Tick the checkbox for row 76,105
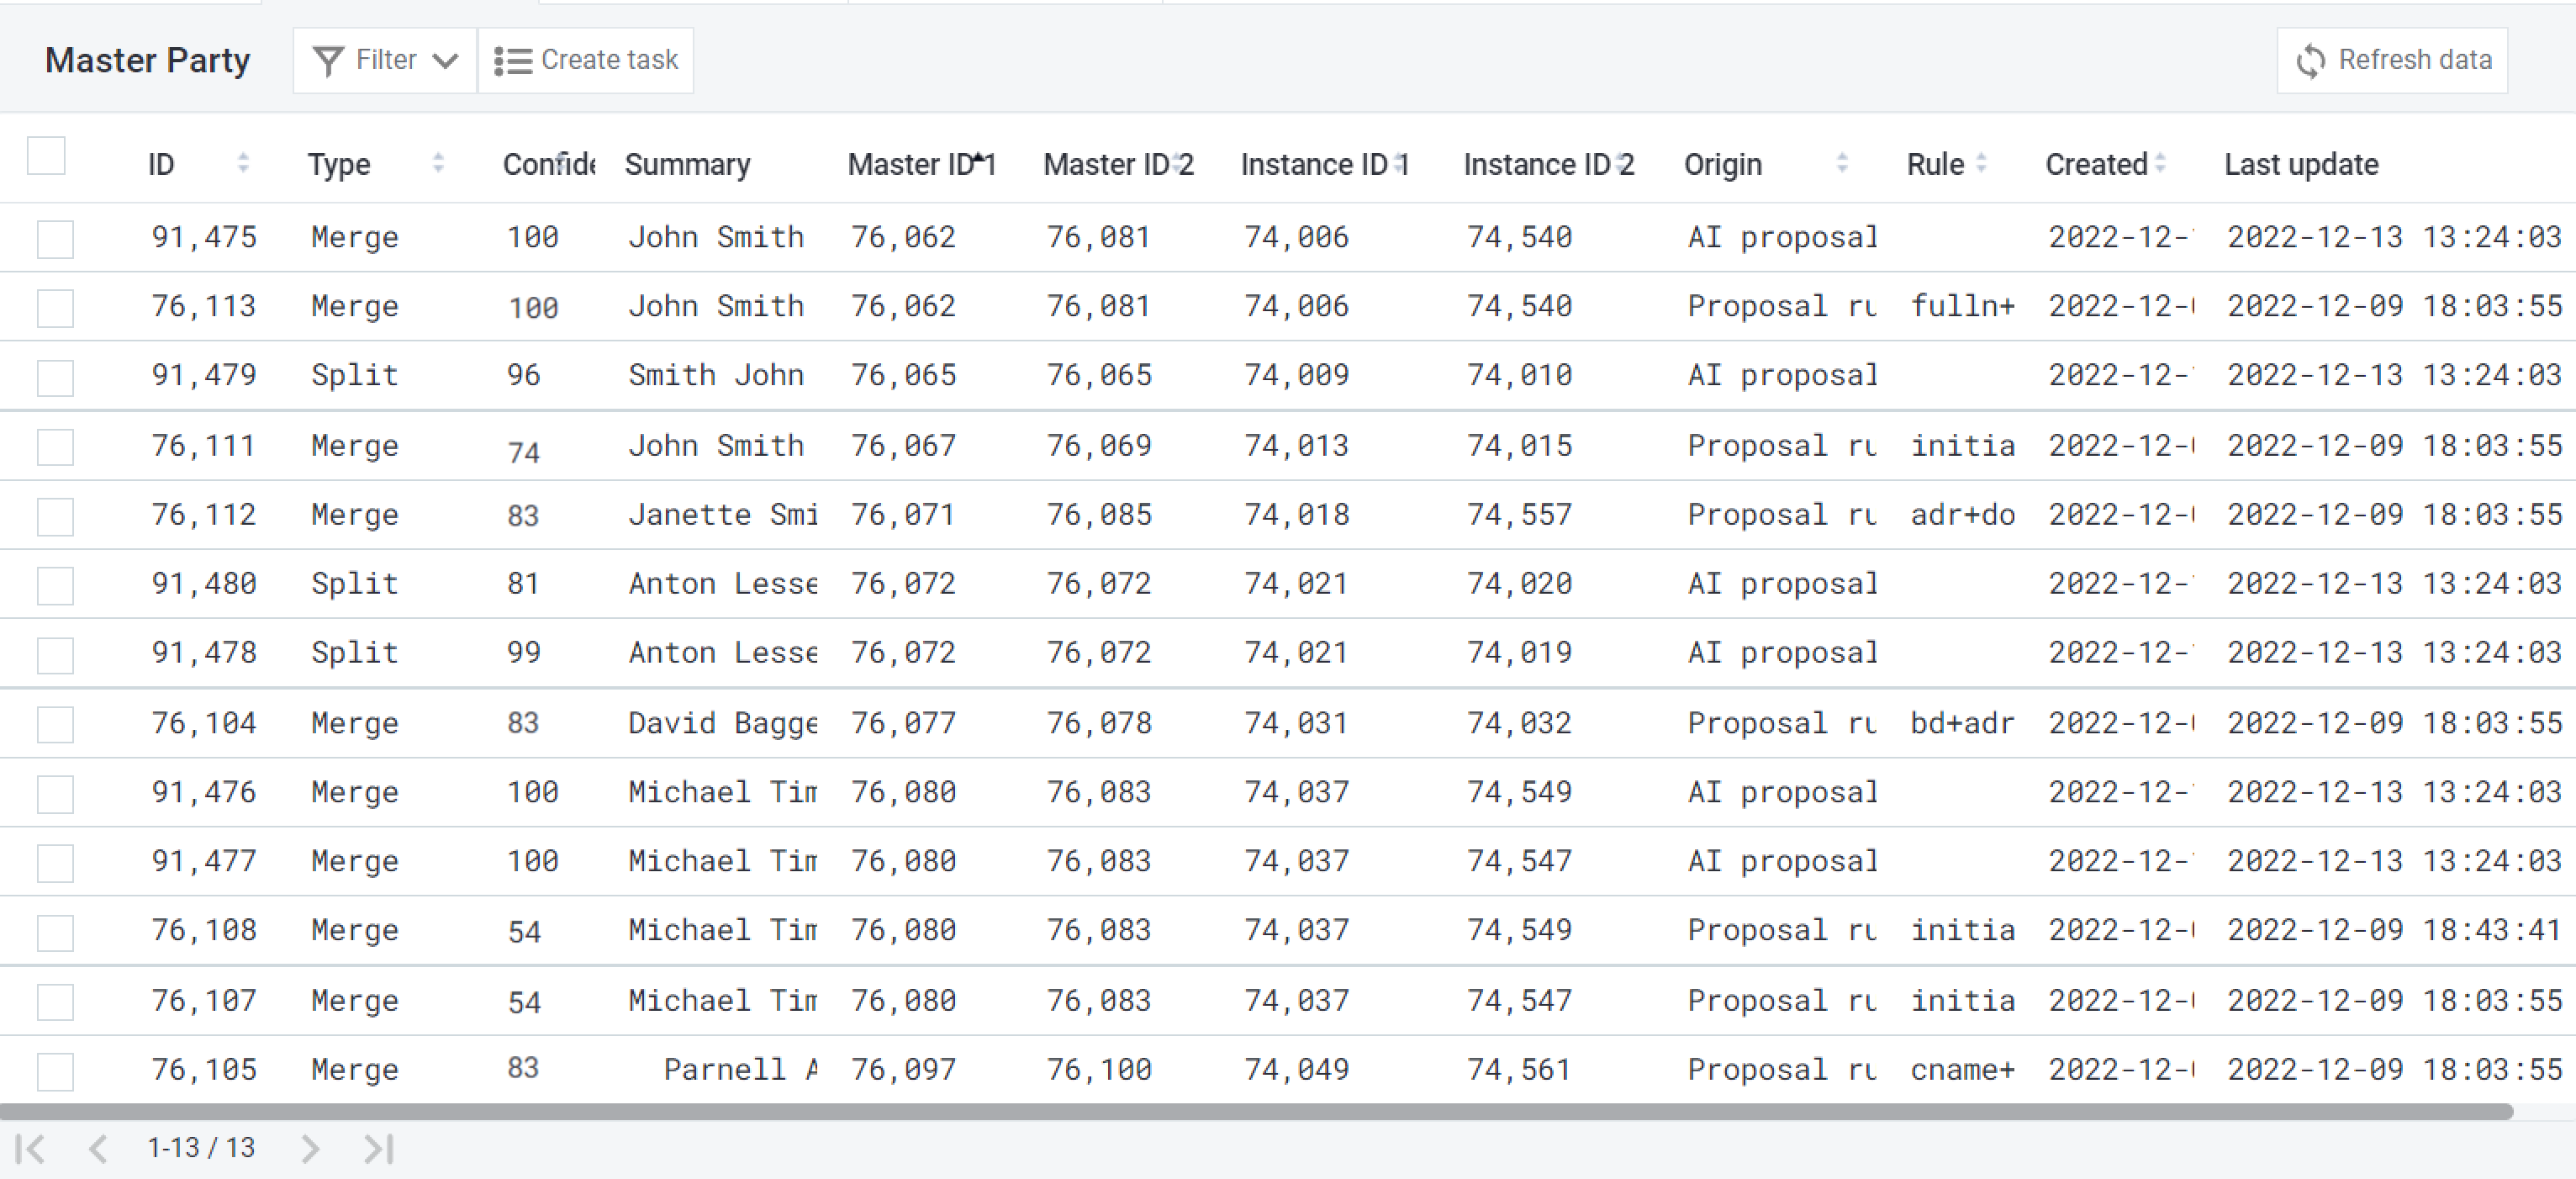The width and height of the screenshot is (2576, 1179). tap(55, 1071)
